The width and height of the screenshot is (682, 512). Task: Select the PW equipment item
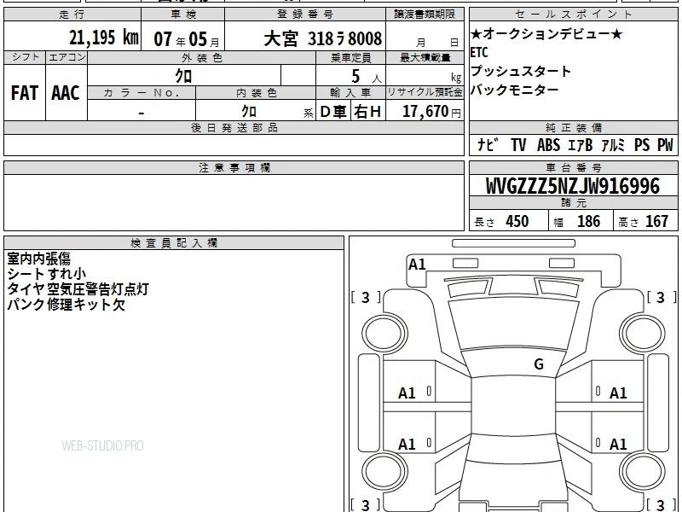point(665,144)
